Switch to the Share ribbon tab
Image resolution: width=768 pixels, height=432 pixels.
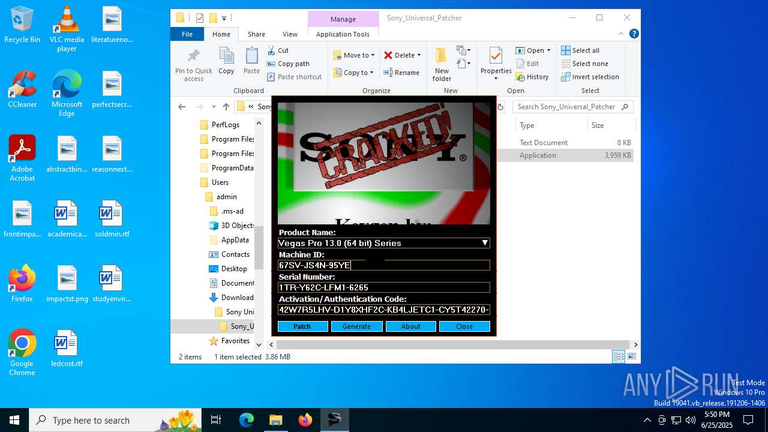[256, 34]
